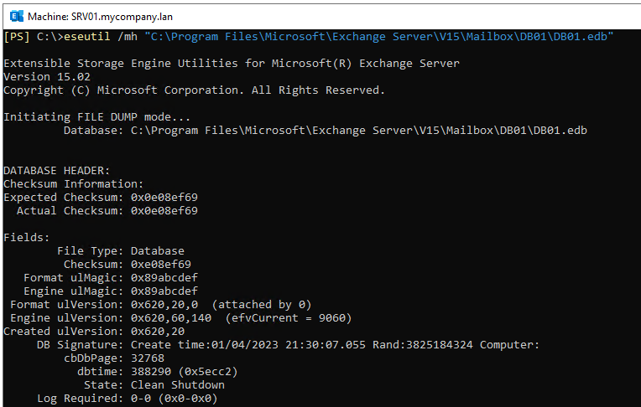
Task: Click the Checksum value 0xe08ef69
Action: (161, 265)
